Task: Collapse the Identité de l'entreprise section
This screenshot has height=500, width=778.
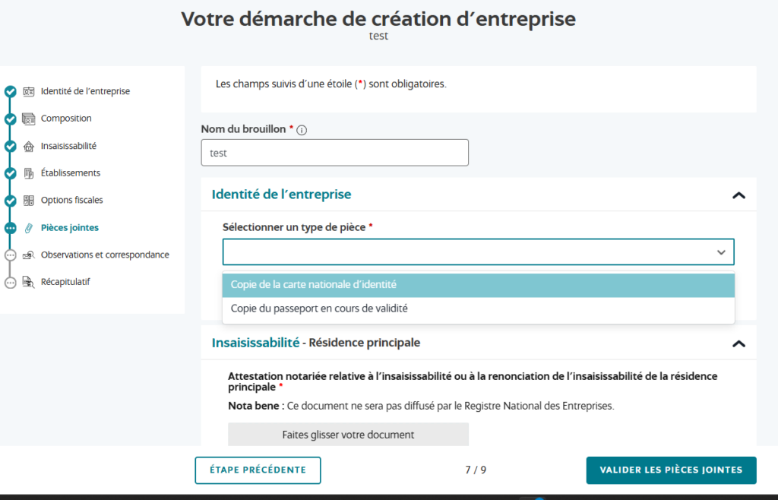Action: (738, 195)
